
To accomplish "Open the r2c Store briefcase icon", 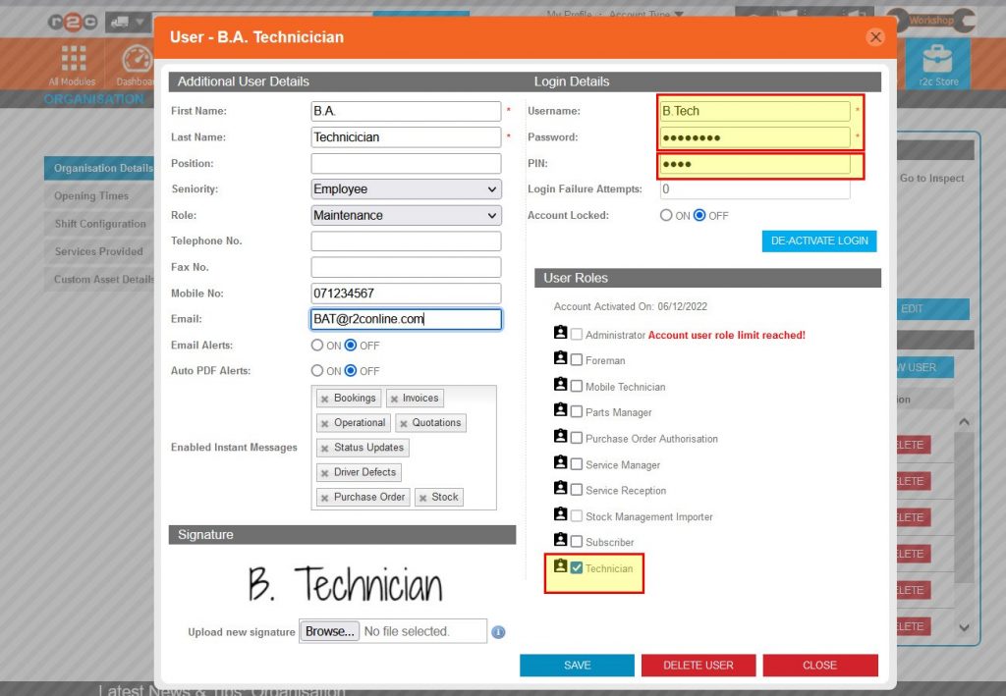I will 937,61.
